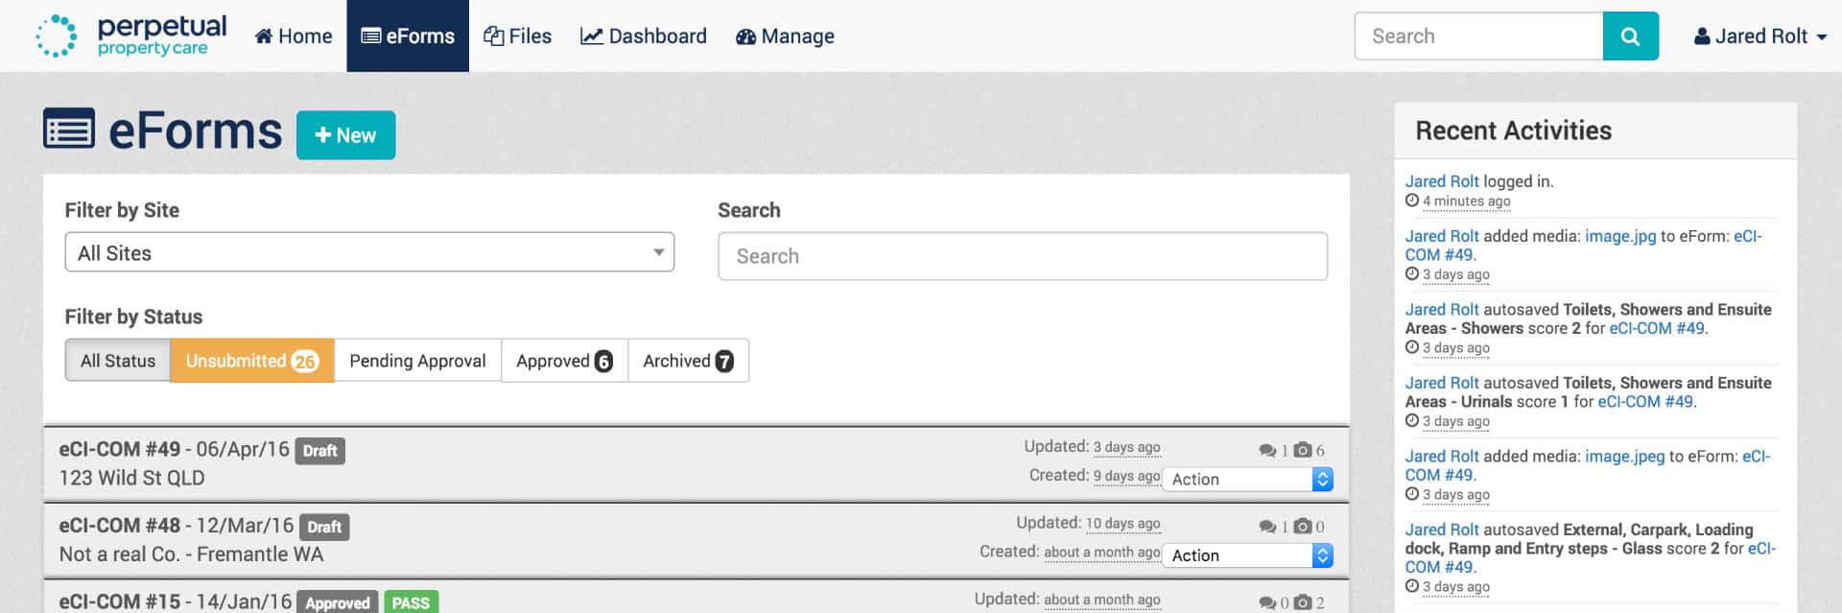This screenshot has height=613, width=1842.
Task: Create a new eForm with New button
Action: coord(345,135)
